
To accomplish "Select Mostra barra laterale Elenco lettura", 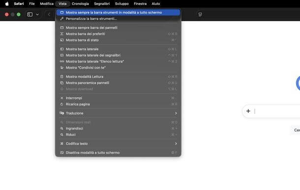I will [118, 61].
